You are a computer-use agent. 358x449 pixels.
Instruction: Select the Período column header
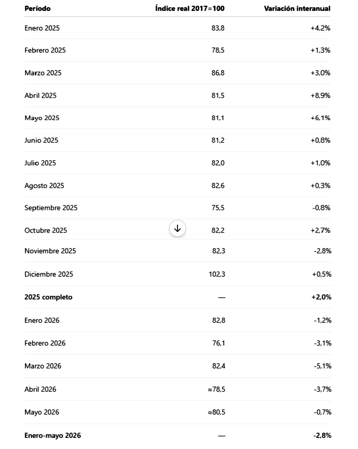pos(38,8)
